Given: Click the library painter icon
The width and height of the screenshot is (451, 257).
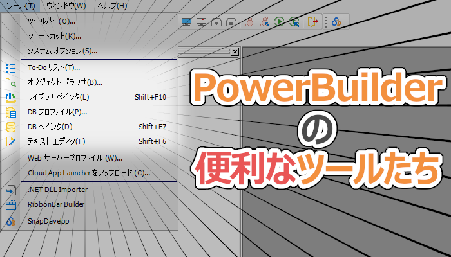Looking at the screenshot, I should [11, 98].
